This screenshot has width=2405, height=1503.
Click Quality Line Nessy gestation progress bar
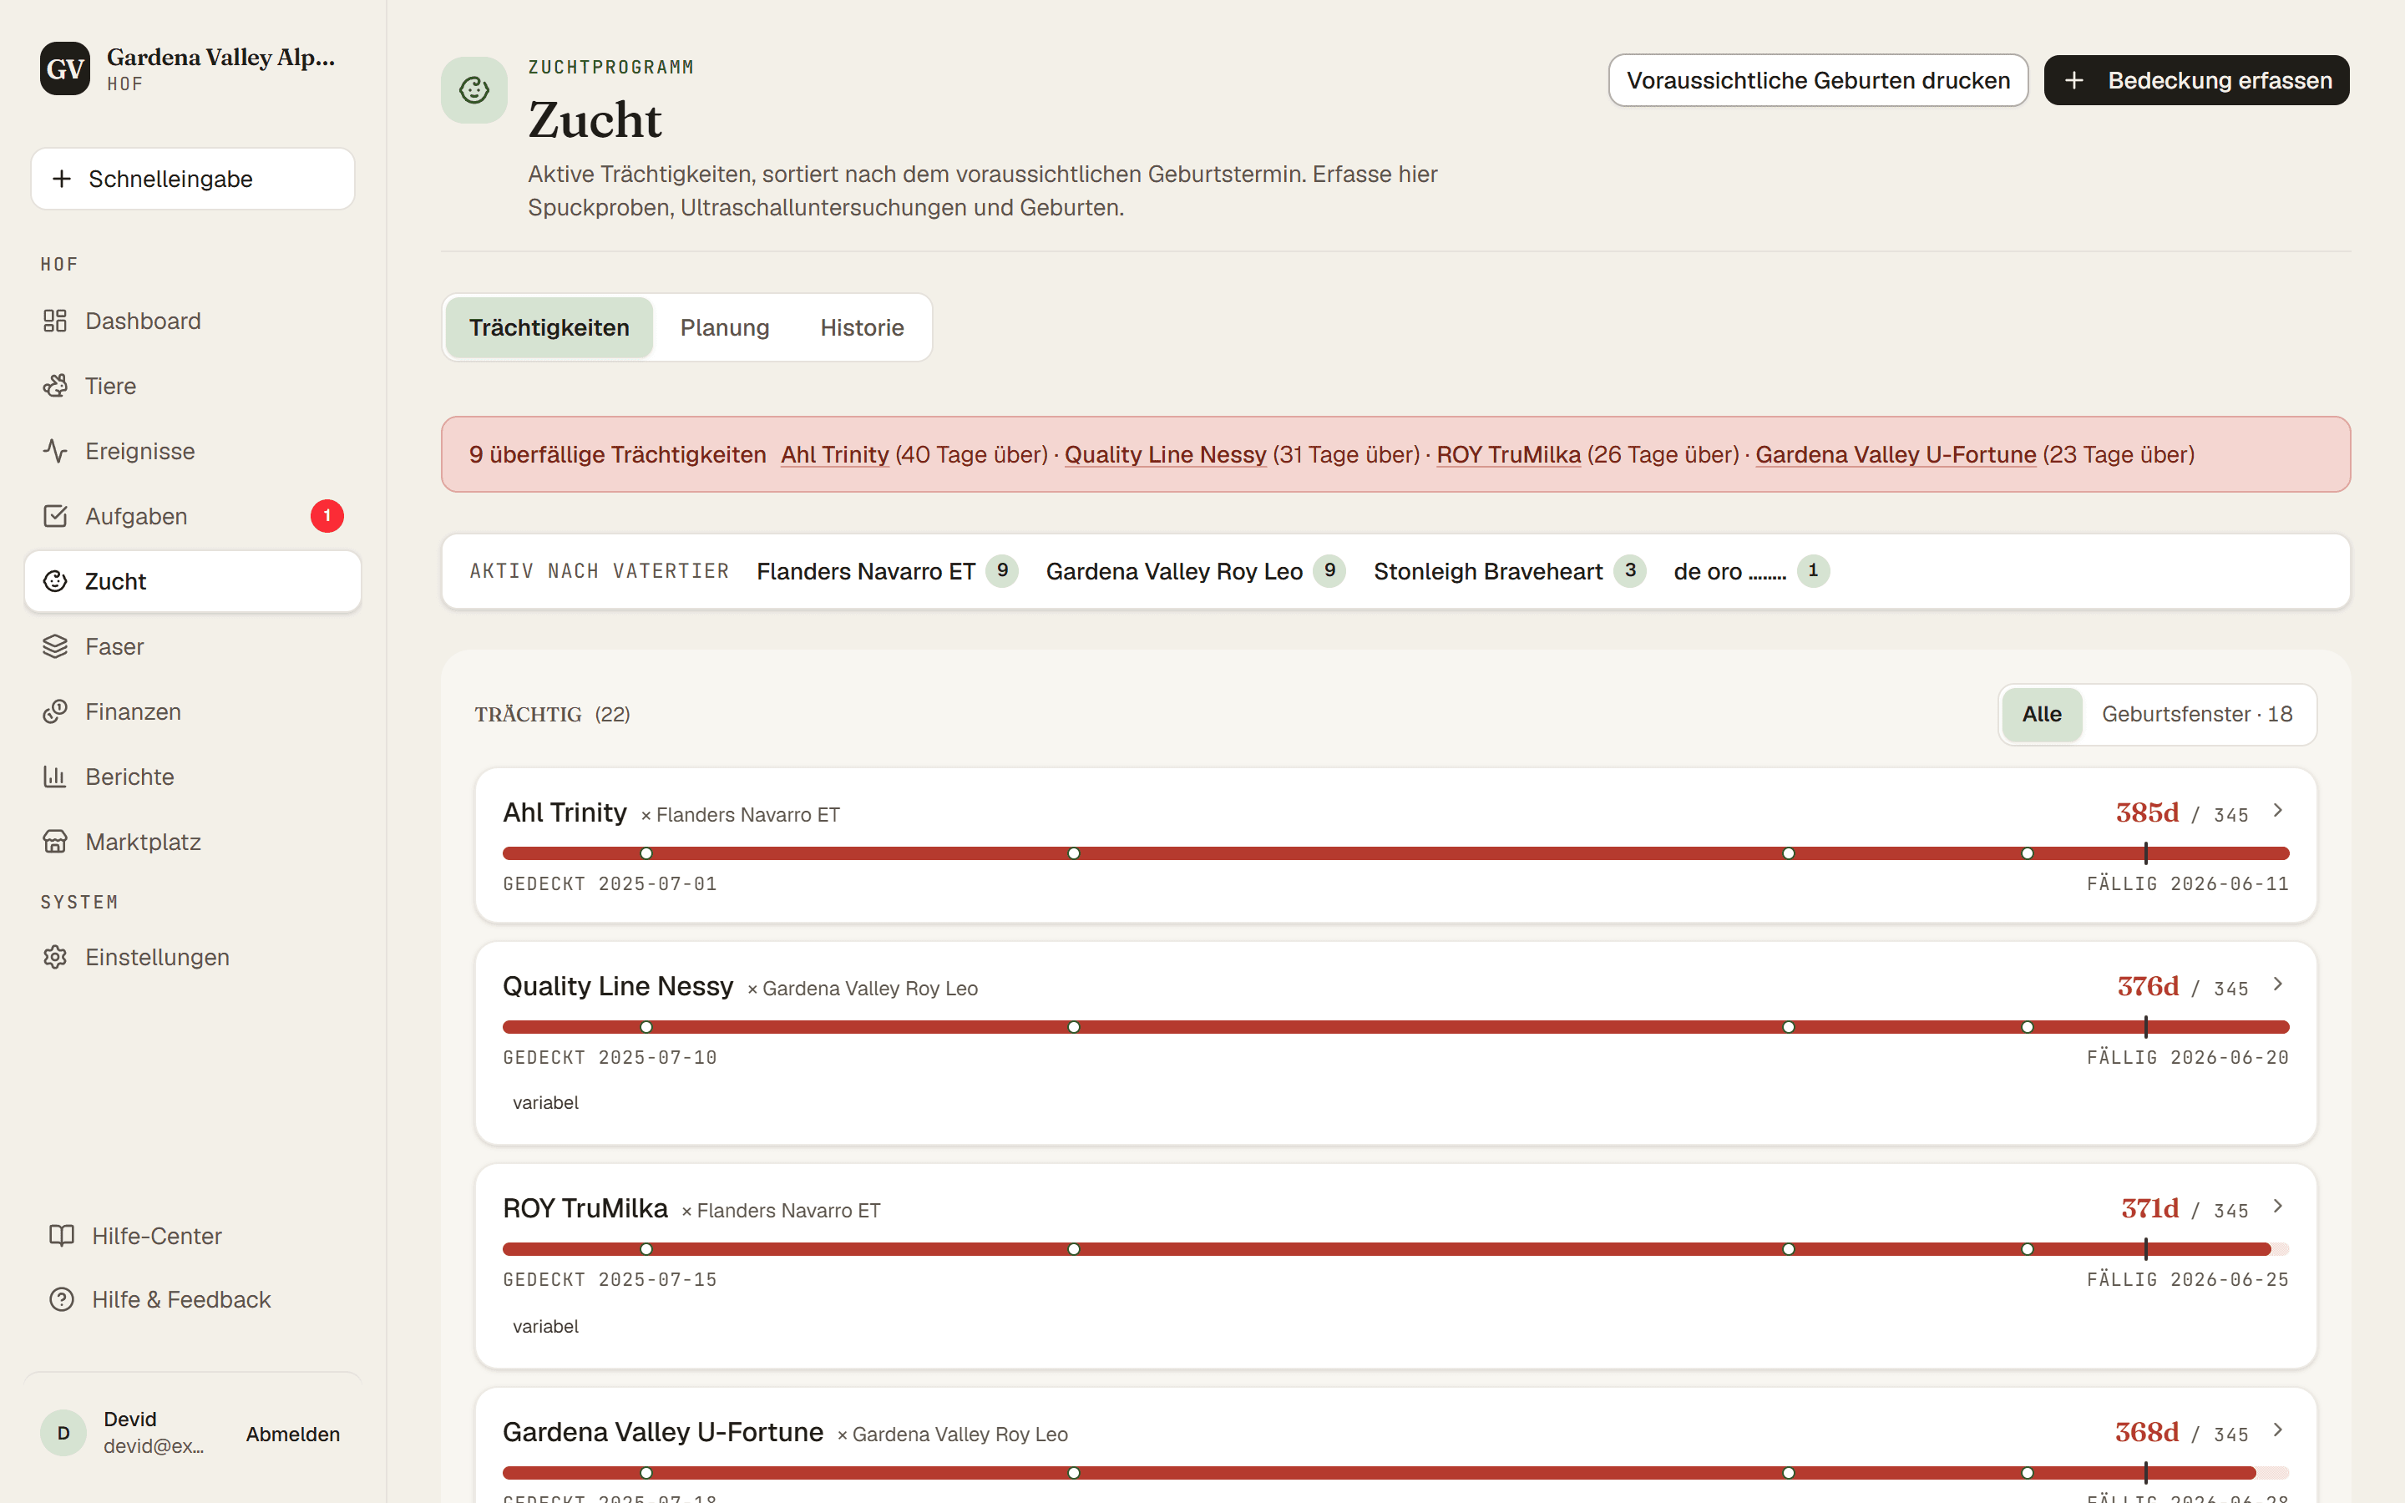coord(1395,1027)
